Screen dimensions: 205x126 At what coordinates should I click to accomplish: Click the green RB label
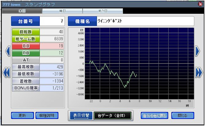26,53
